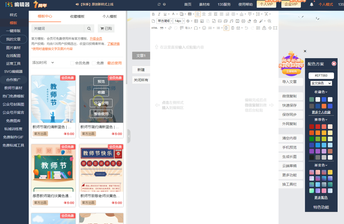Pick the green recommended color swatch
The height and width of the screenshot is (224, 344).
click(x=312, y=139)
